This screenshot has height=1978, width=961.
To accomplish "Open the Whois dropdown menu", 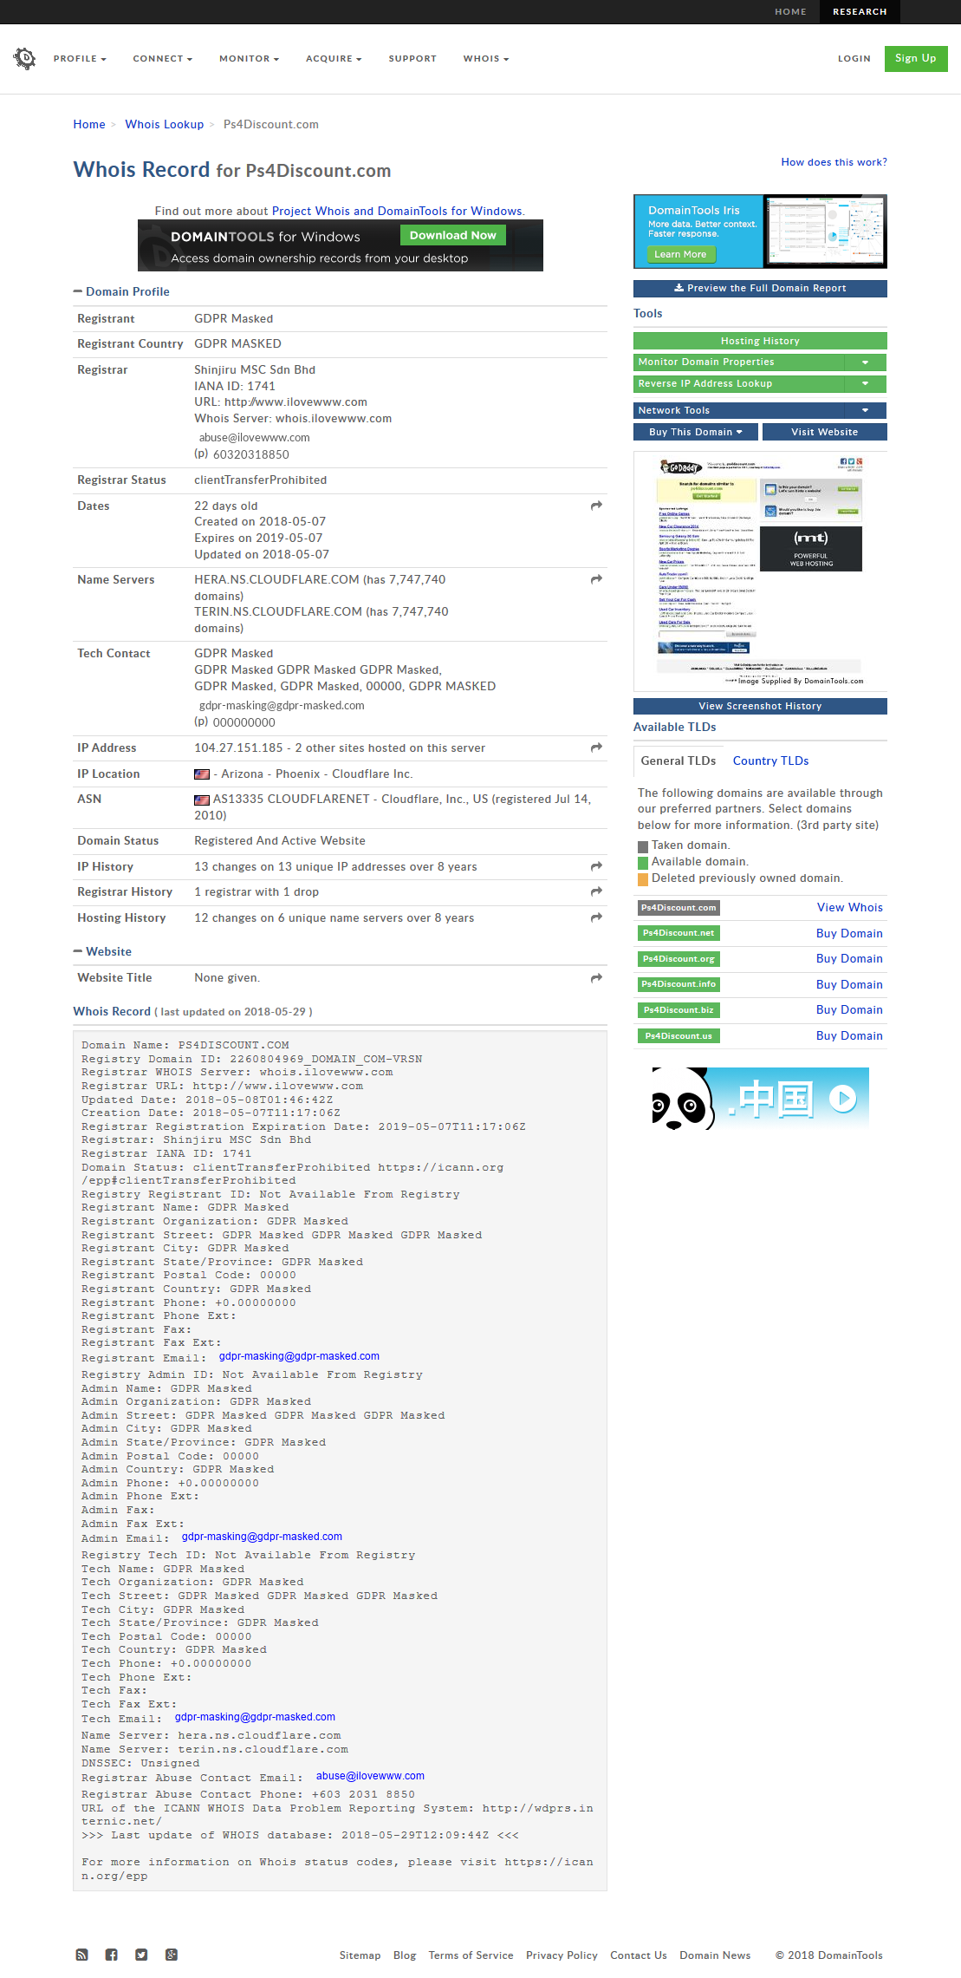I will point(486,59).
